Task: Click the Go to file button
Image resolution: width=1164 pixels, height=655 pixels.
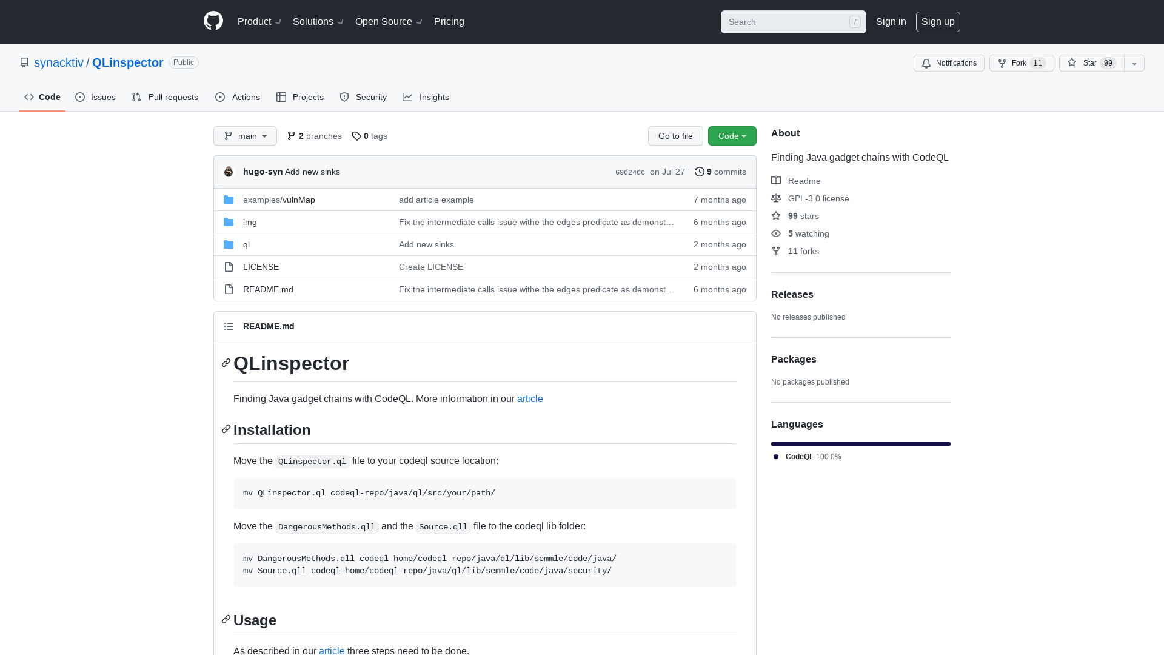Action: [x=675, y=136]
